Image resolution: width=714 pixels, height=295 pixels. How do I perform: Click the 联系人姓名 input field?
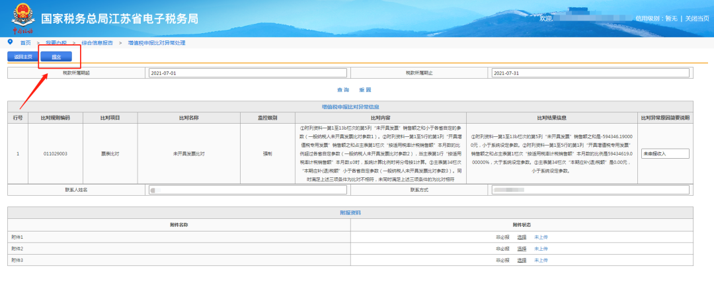coord(248,190)
